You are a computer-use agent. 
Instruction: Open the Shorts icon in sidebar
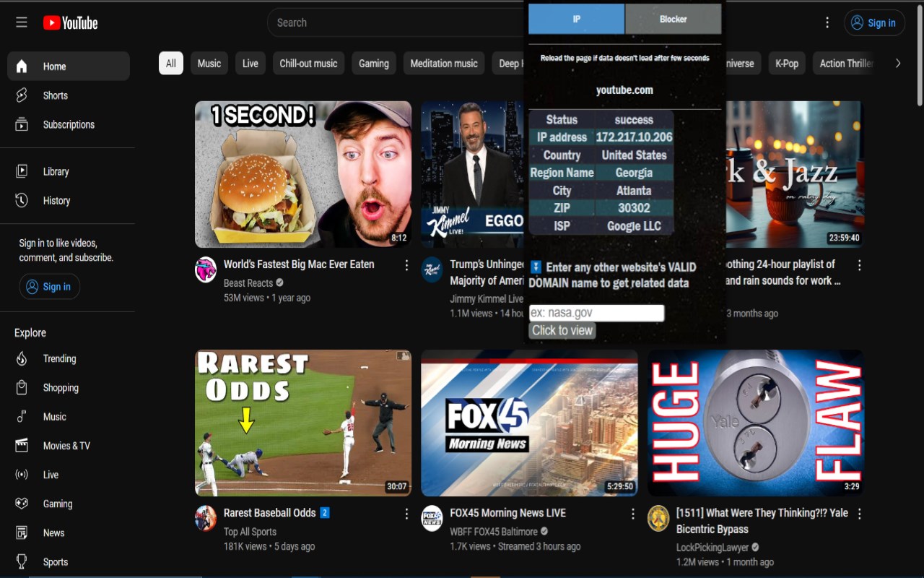tap(22, 95)
